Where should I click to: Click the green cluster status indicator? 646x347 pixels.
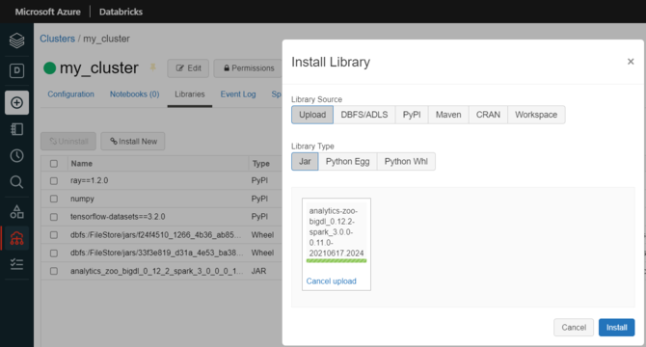[50, 67]
